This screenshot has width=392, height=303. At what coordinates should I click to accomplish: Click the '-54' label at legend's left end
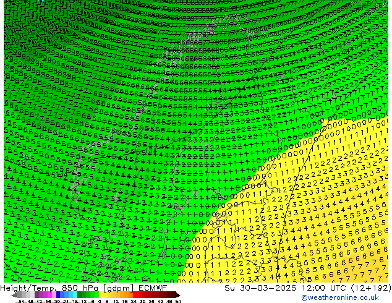(20, 301)
